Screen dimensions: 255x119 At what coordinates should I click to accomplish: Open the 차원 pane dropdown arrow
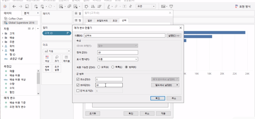point(38,28)
